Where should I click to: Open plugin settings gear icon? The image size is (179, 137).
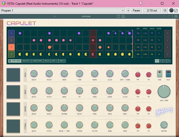tap(176, 16)
